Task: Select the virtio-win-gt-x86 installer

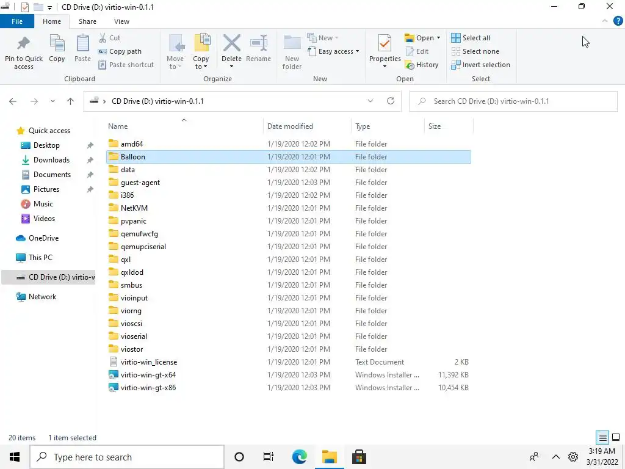Action: [148, 388]
